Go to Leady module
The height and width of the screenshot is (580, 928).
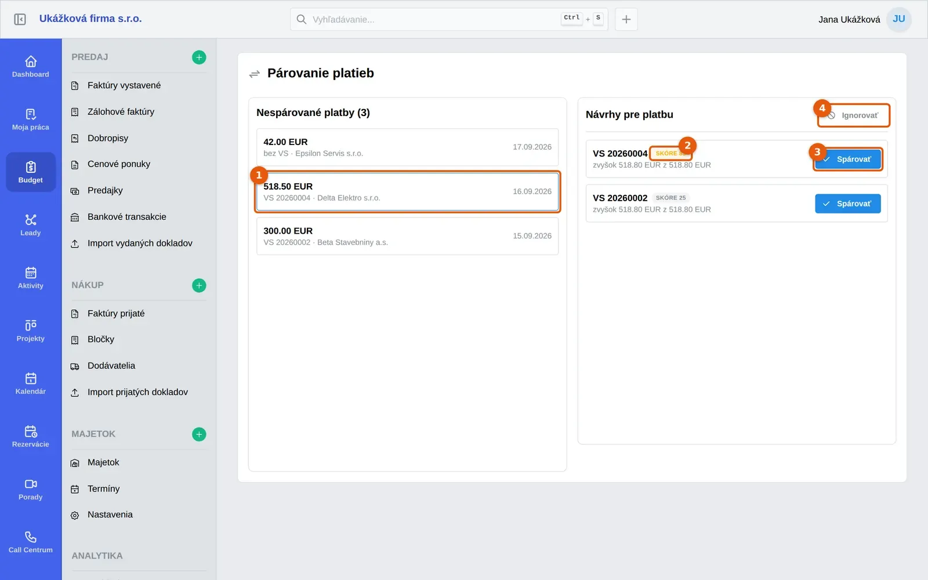[x=31, y=224]
